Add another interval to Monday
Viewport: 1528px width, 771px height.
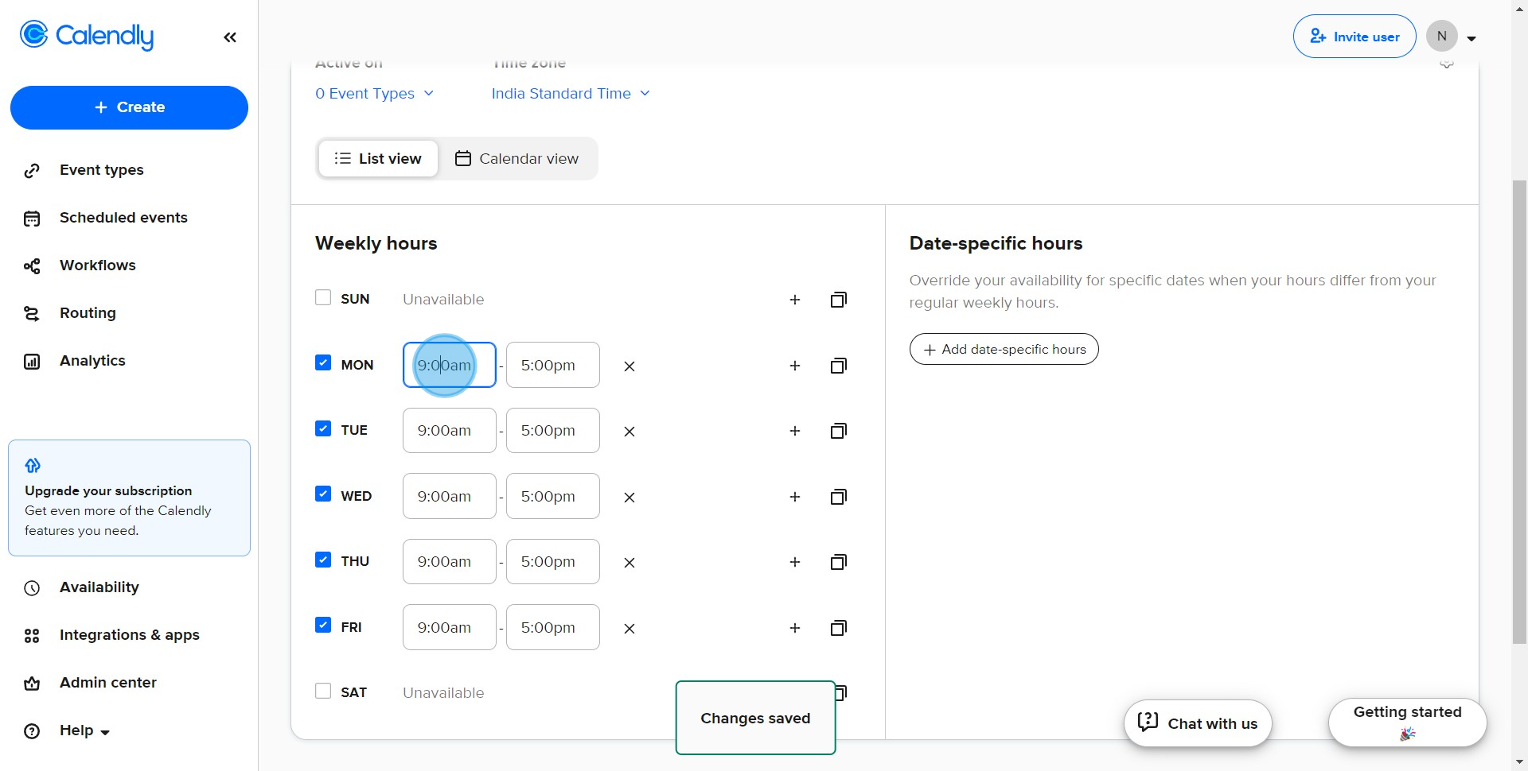tap(794, 366)
